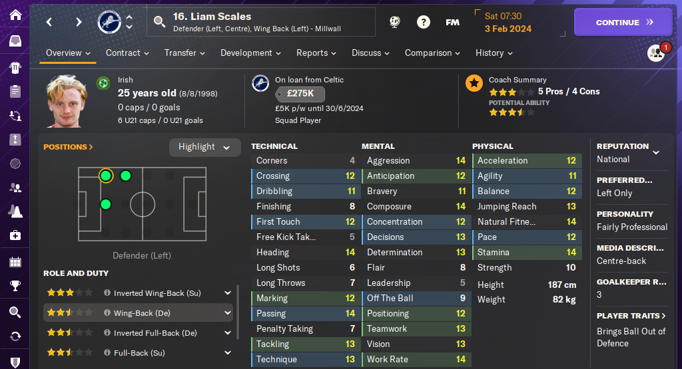Click the FM menu logo
The height and width of the screenshot is (369, 682).
(452, 22)
